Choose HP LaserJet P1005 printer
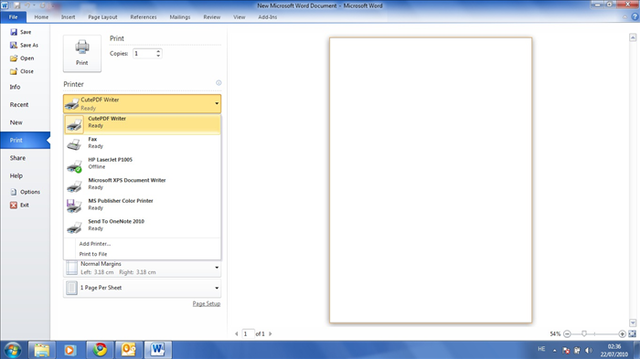This screenshot has height=359, width=640. pos(142,164)
